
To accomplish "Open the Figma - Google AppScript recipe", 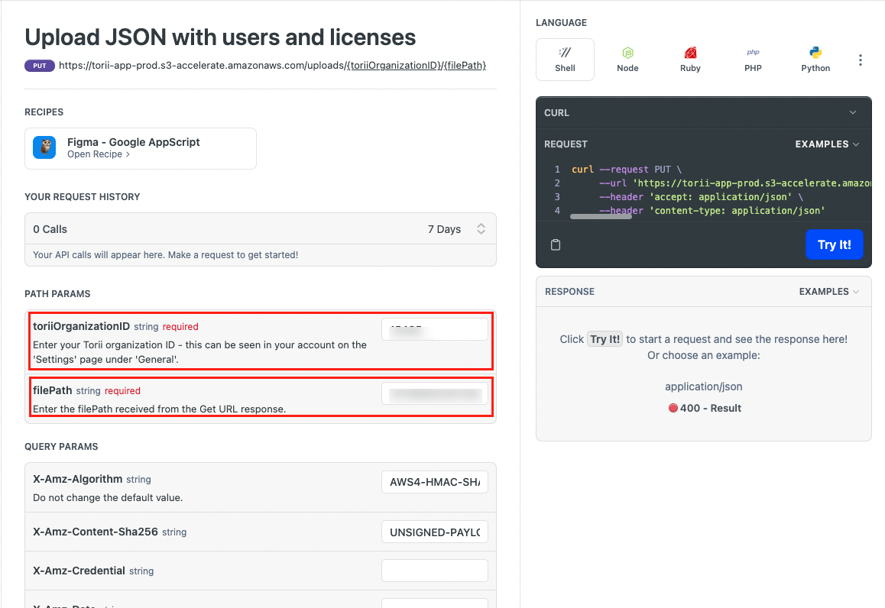I will pyautogui.click(x=141, y=148).
